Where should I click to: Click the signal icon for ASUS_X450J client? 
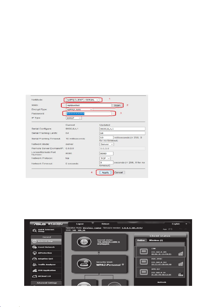click(x=181, y=264)
